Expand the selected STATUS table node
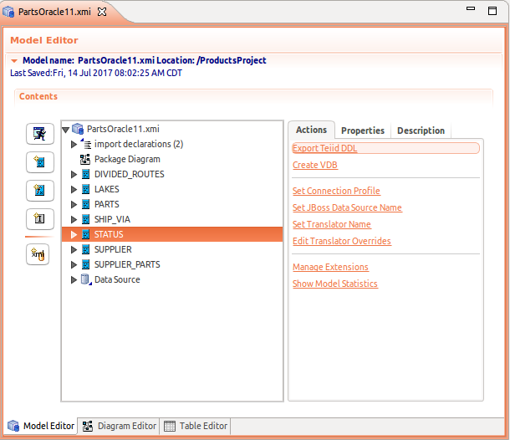Image resolution: width=510 pixels, height=440 pixels. (74, 234)
